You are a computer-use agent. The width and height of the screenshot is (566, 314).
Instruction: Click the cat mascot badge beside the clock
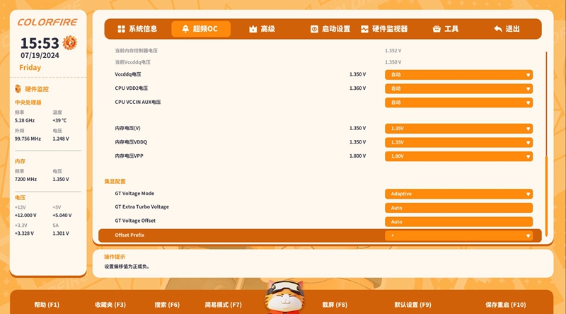[x=69, y=44]
